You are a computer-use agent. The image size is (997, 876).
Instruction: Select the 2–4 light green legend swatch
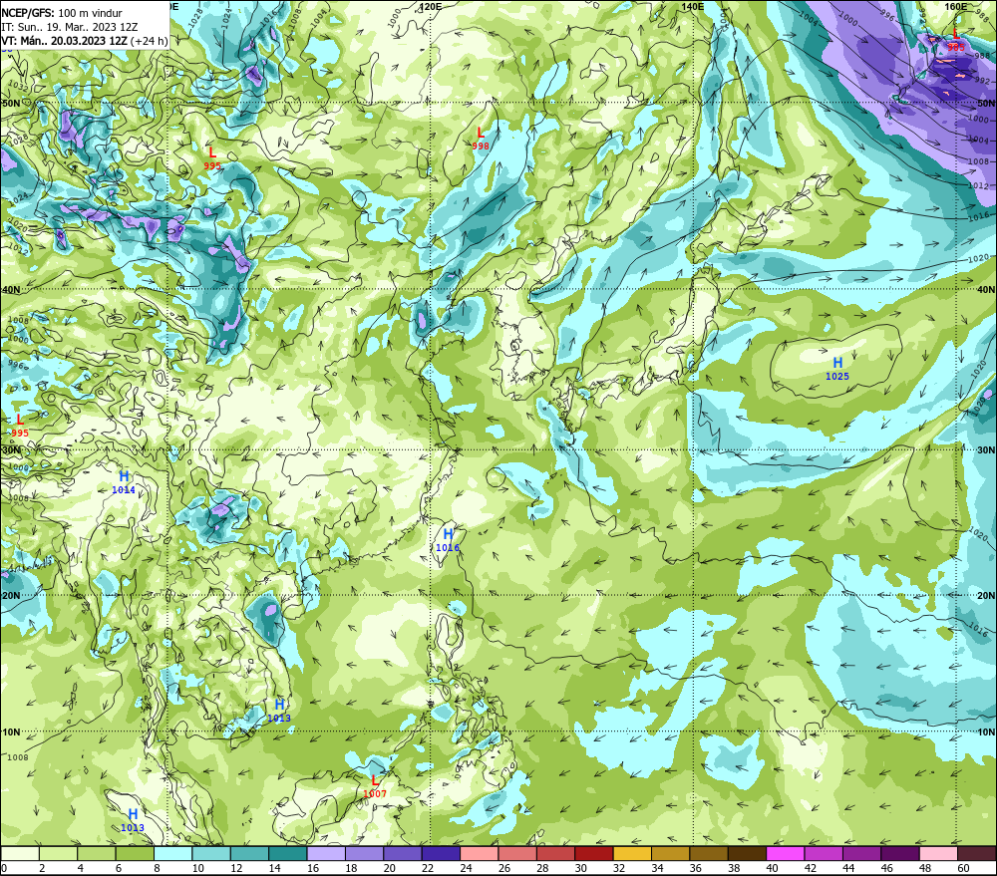click(x=59, y=853)
